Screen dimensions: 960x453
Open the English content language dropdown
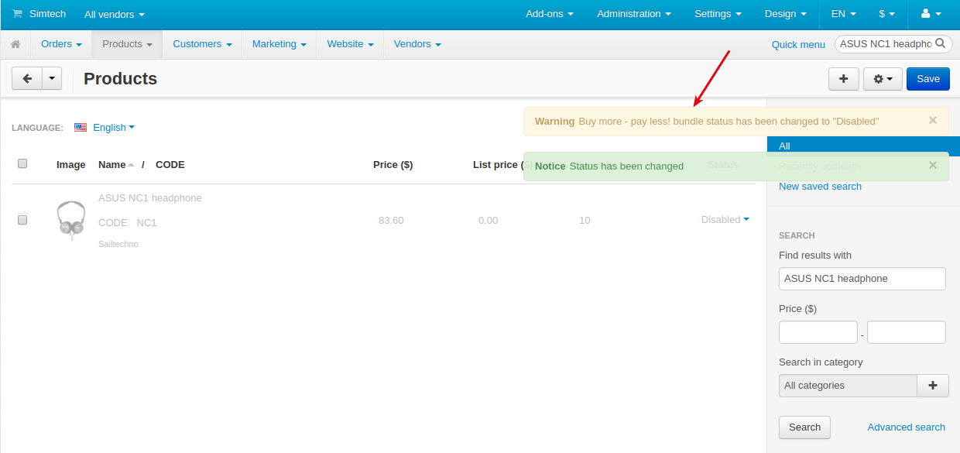[x=114, y=127]
